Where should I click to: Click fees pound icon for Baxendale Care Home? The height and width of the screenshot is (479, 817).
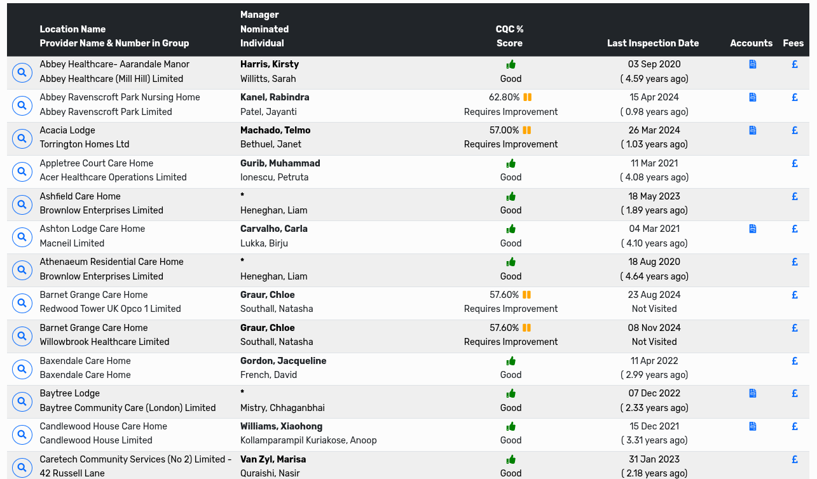795,361
